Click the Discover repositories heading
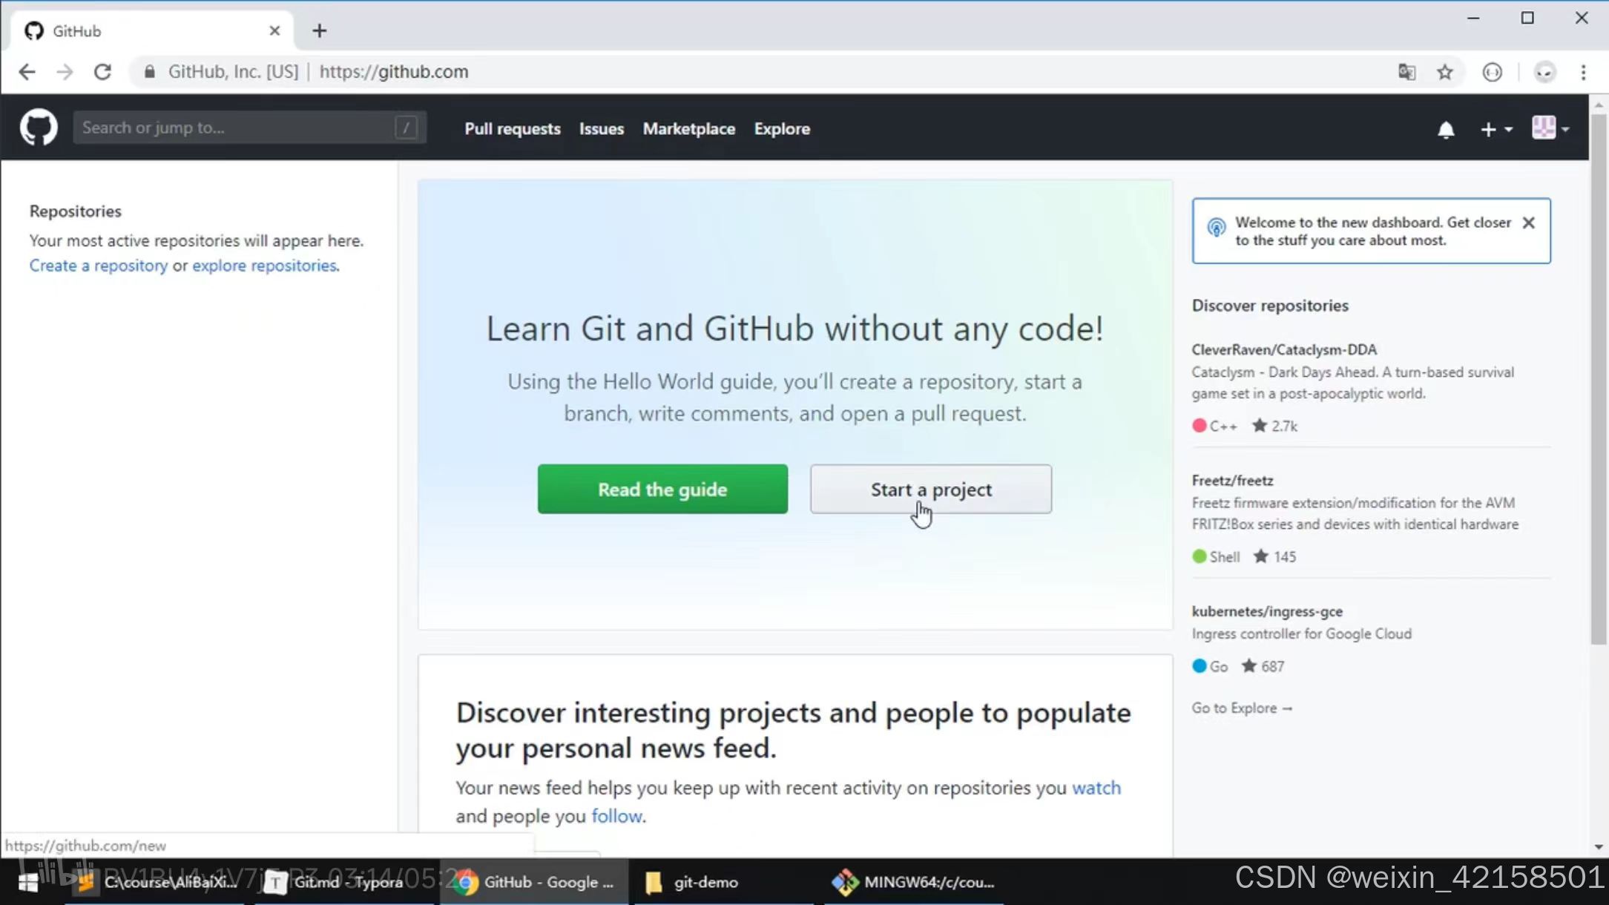 (x=1270, y=306)
